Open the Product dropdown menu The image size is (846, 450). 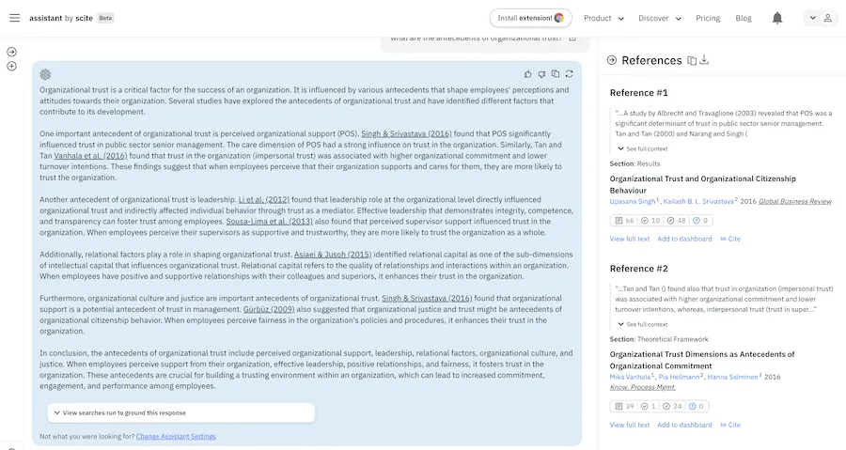(603, 19)
